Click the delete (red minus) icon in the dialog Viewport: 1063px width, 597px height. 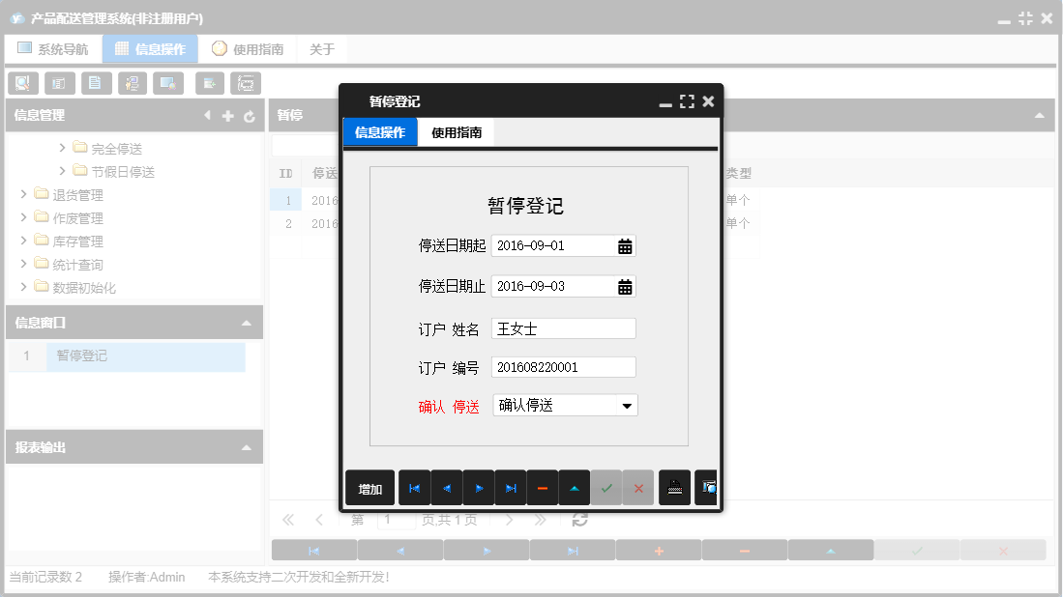[543, 488]
